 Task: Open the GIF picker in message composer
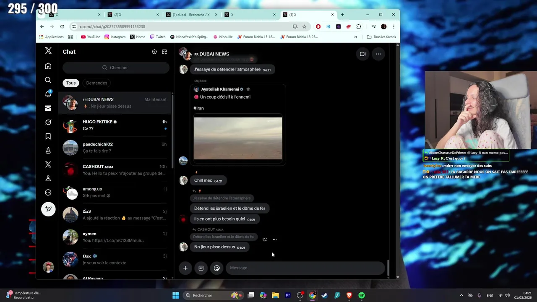[x=201, y=268]
